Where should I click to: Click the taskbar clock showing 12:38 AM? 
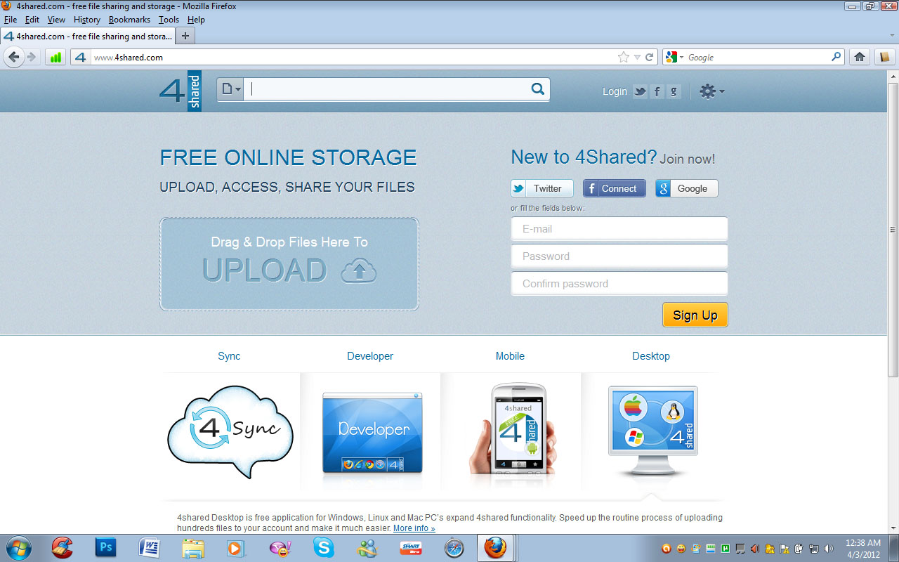[863, 548]
